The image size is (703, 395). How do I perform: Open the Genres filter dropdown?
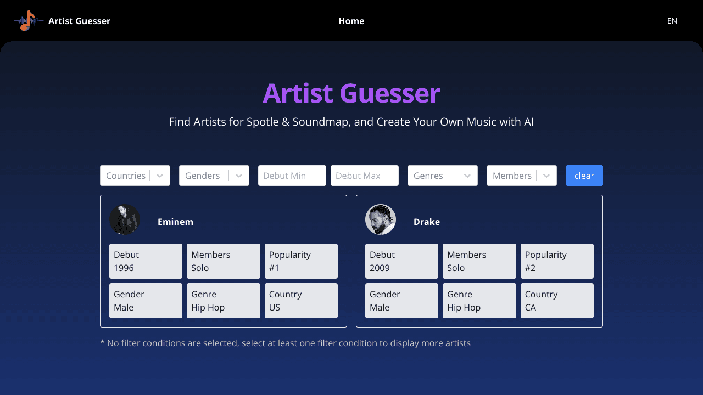pos(443,176)
